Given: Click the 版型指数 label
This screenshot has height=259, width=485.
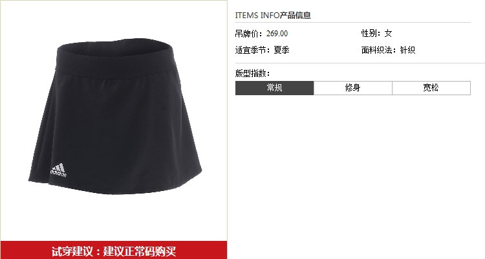Looking at the screenshot, I should click(x=253, y=73).
